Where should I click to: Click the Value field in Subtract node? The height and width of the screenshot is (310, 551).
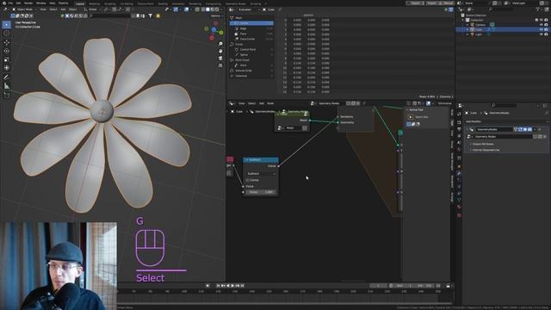260,192
